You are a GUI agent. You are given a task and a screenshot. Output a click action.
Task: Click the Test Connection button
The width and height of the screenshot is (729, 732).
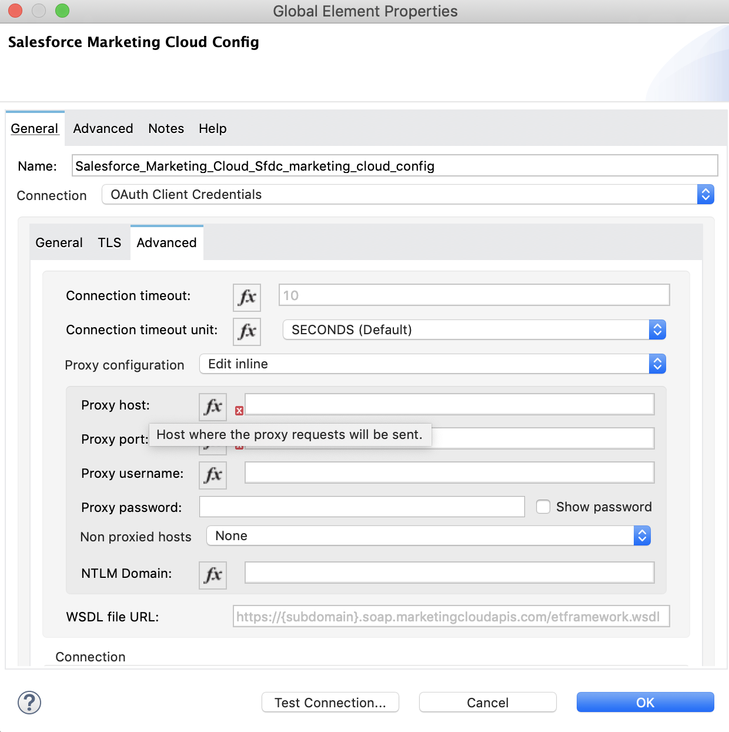click(330, 702)
